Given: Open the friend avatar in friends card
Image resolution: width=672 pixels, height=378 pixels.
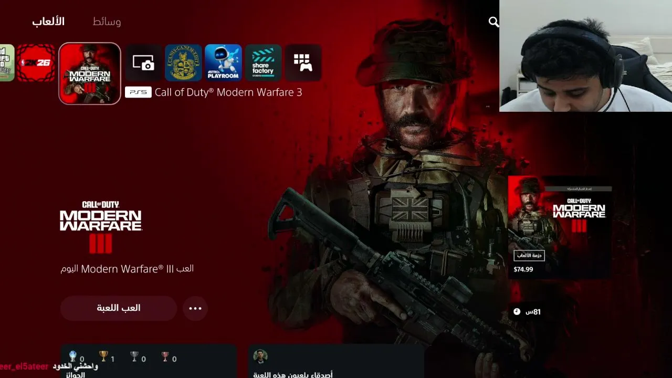Looking at the screenshot, I should [260, 356].
